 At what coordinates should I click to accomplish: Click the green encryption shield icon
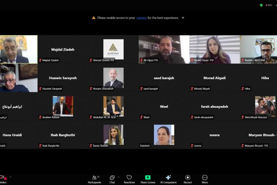261,5
